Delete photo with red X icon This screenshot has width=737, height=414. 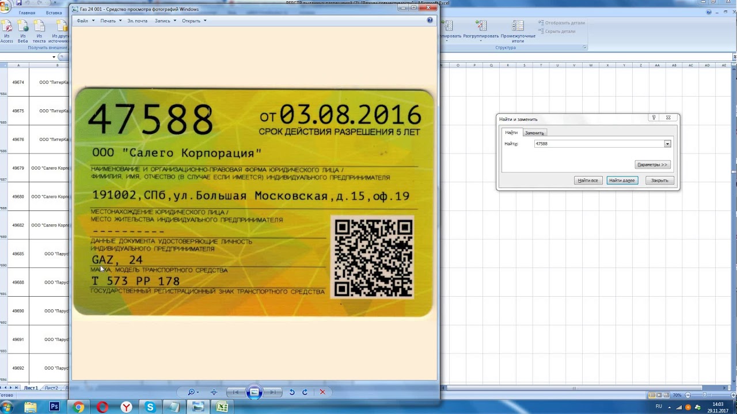(x=322, y=392)
